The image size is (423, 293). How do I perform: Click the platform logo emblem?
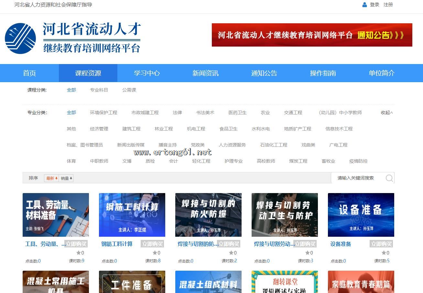click(x=20, y=38)
